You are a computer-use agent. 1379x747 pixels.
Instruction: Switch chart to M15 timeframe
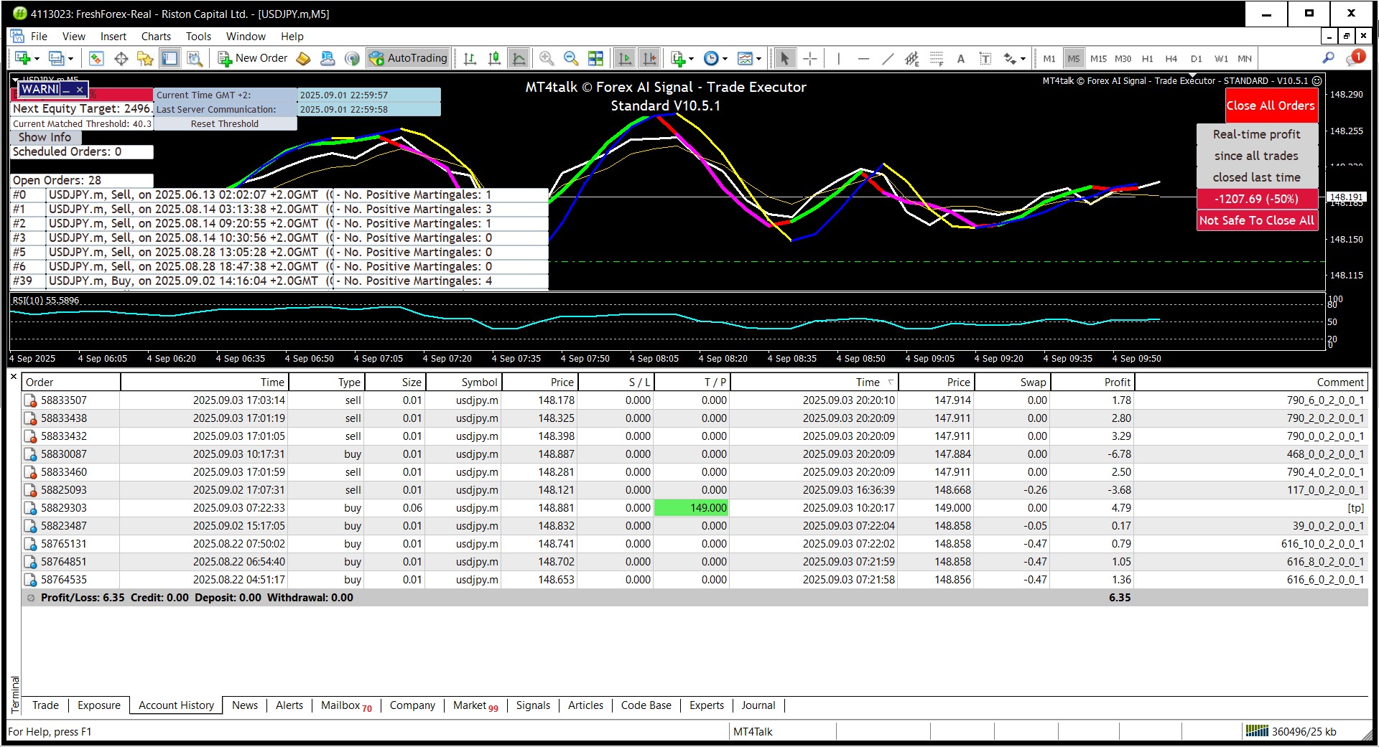point(1098,59)
